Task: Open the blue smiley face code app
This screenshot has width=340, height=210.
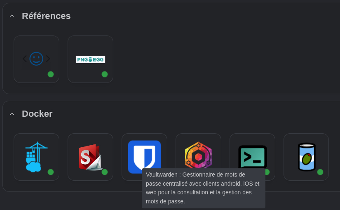Action: [x=36, y=59]
